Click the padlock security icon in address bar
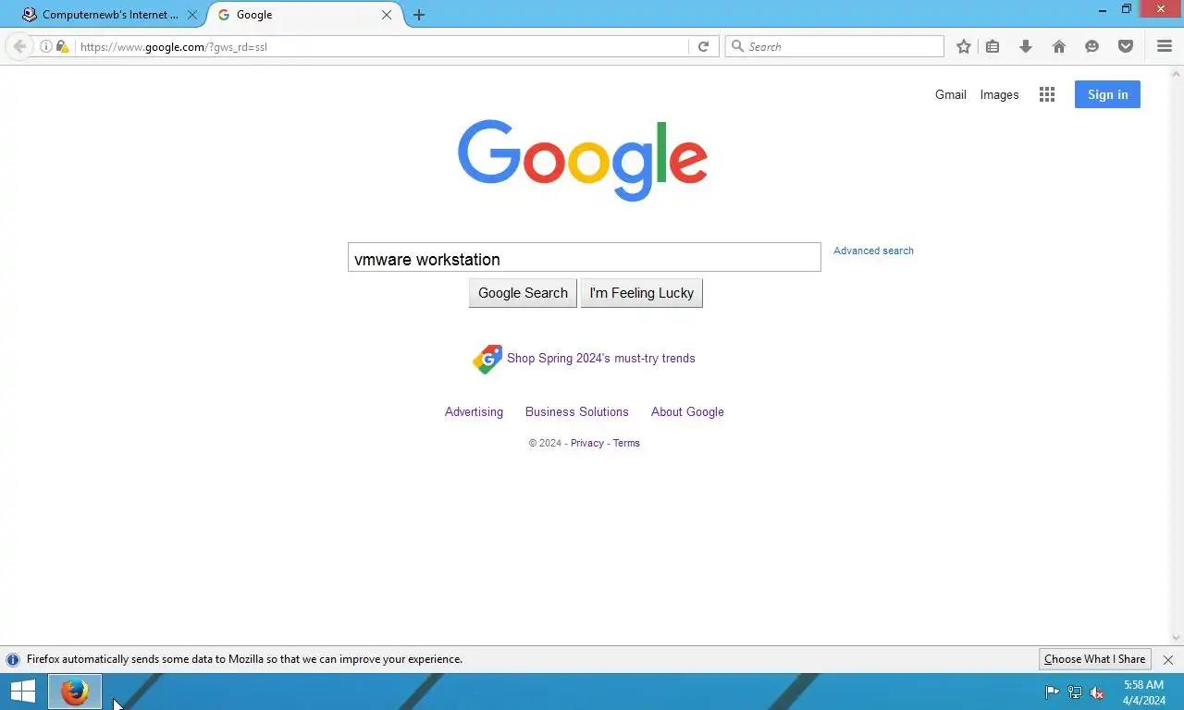 [x=62, y=46]
